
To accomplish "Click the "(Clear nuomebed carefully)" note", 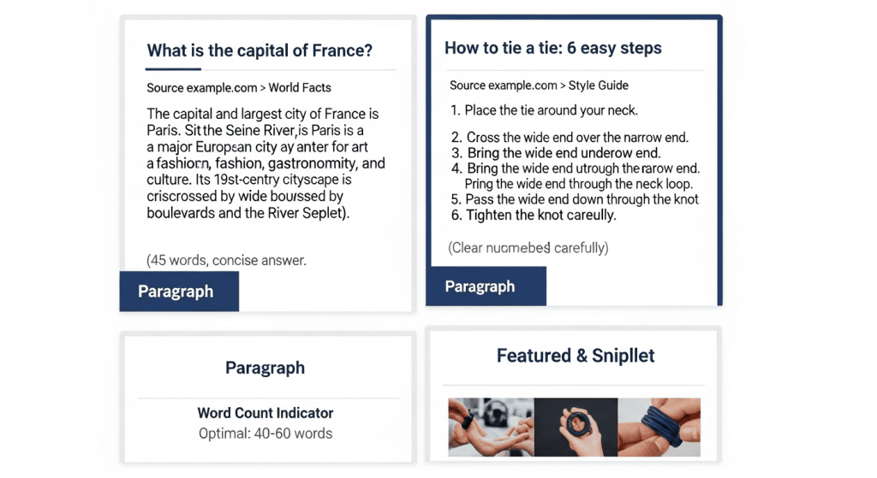I will tap(528, 248).
